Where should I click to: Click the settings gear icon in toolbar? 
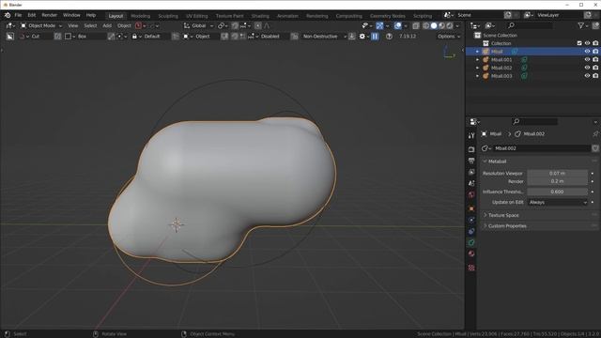pos(362,37)
